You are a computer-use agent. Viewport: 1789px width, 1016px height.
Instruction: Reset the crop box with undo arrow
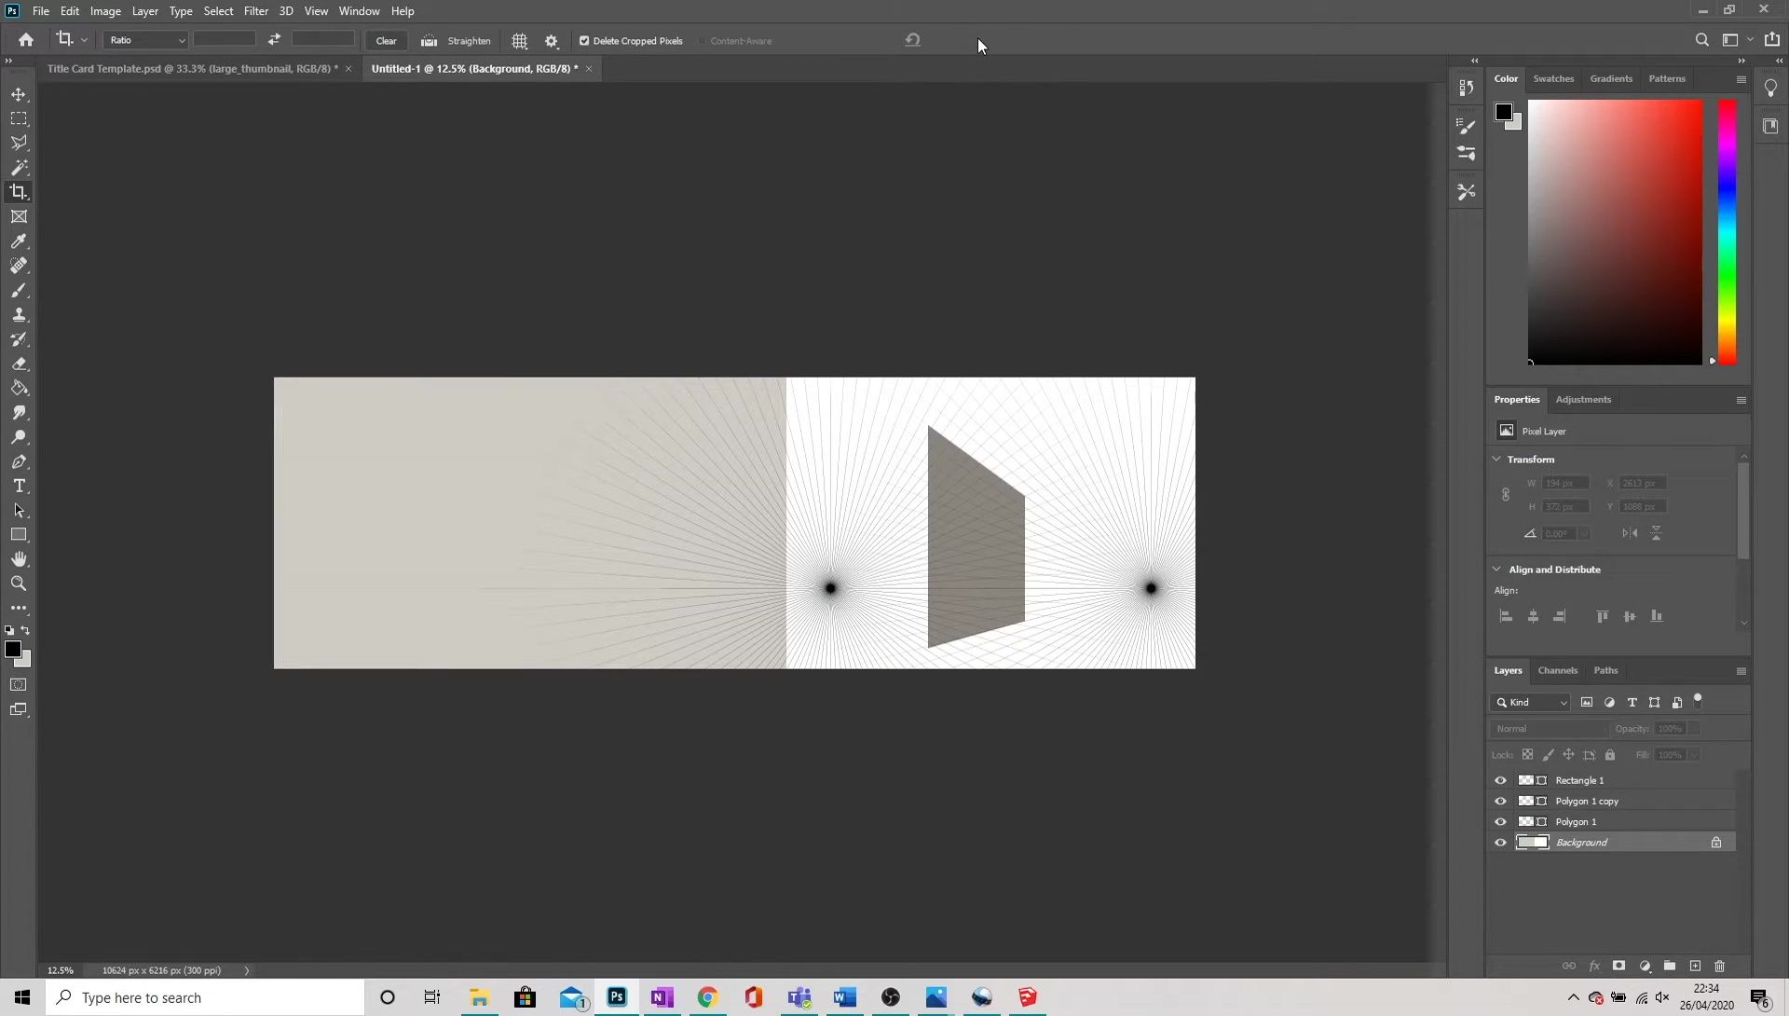pyautogui.click(x=913, y=39)
